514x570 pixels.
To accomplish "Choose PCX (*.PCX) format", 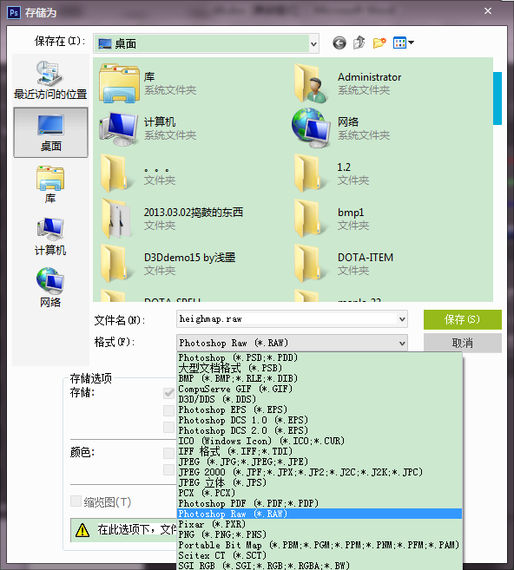I will point(320,493).
